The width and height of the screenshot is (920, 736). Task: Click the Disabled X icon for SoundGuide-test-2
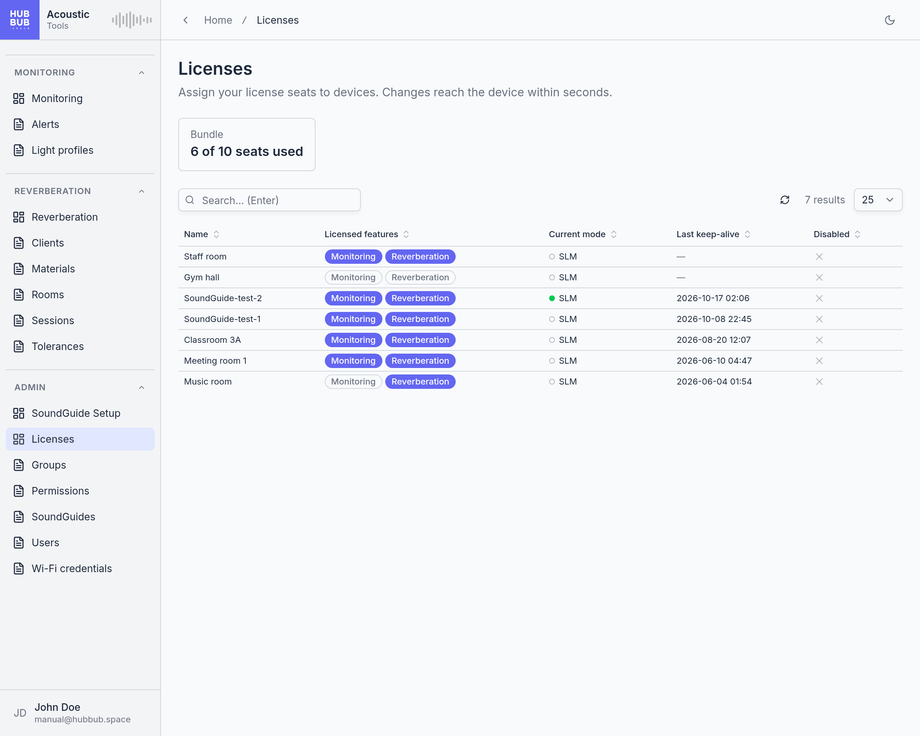(819, 298)
